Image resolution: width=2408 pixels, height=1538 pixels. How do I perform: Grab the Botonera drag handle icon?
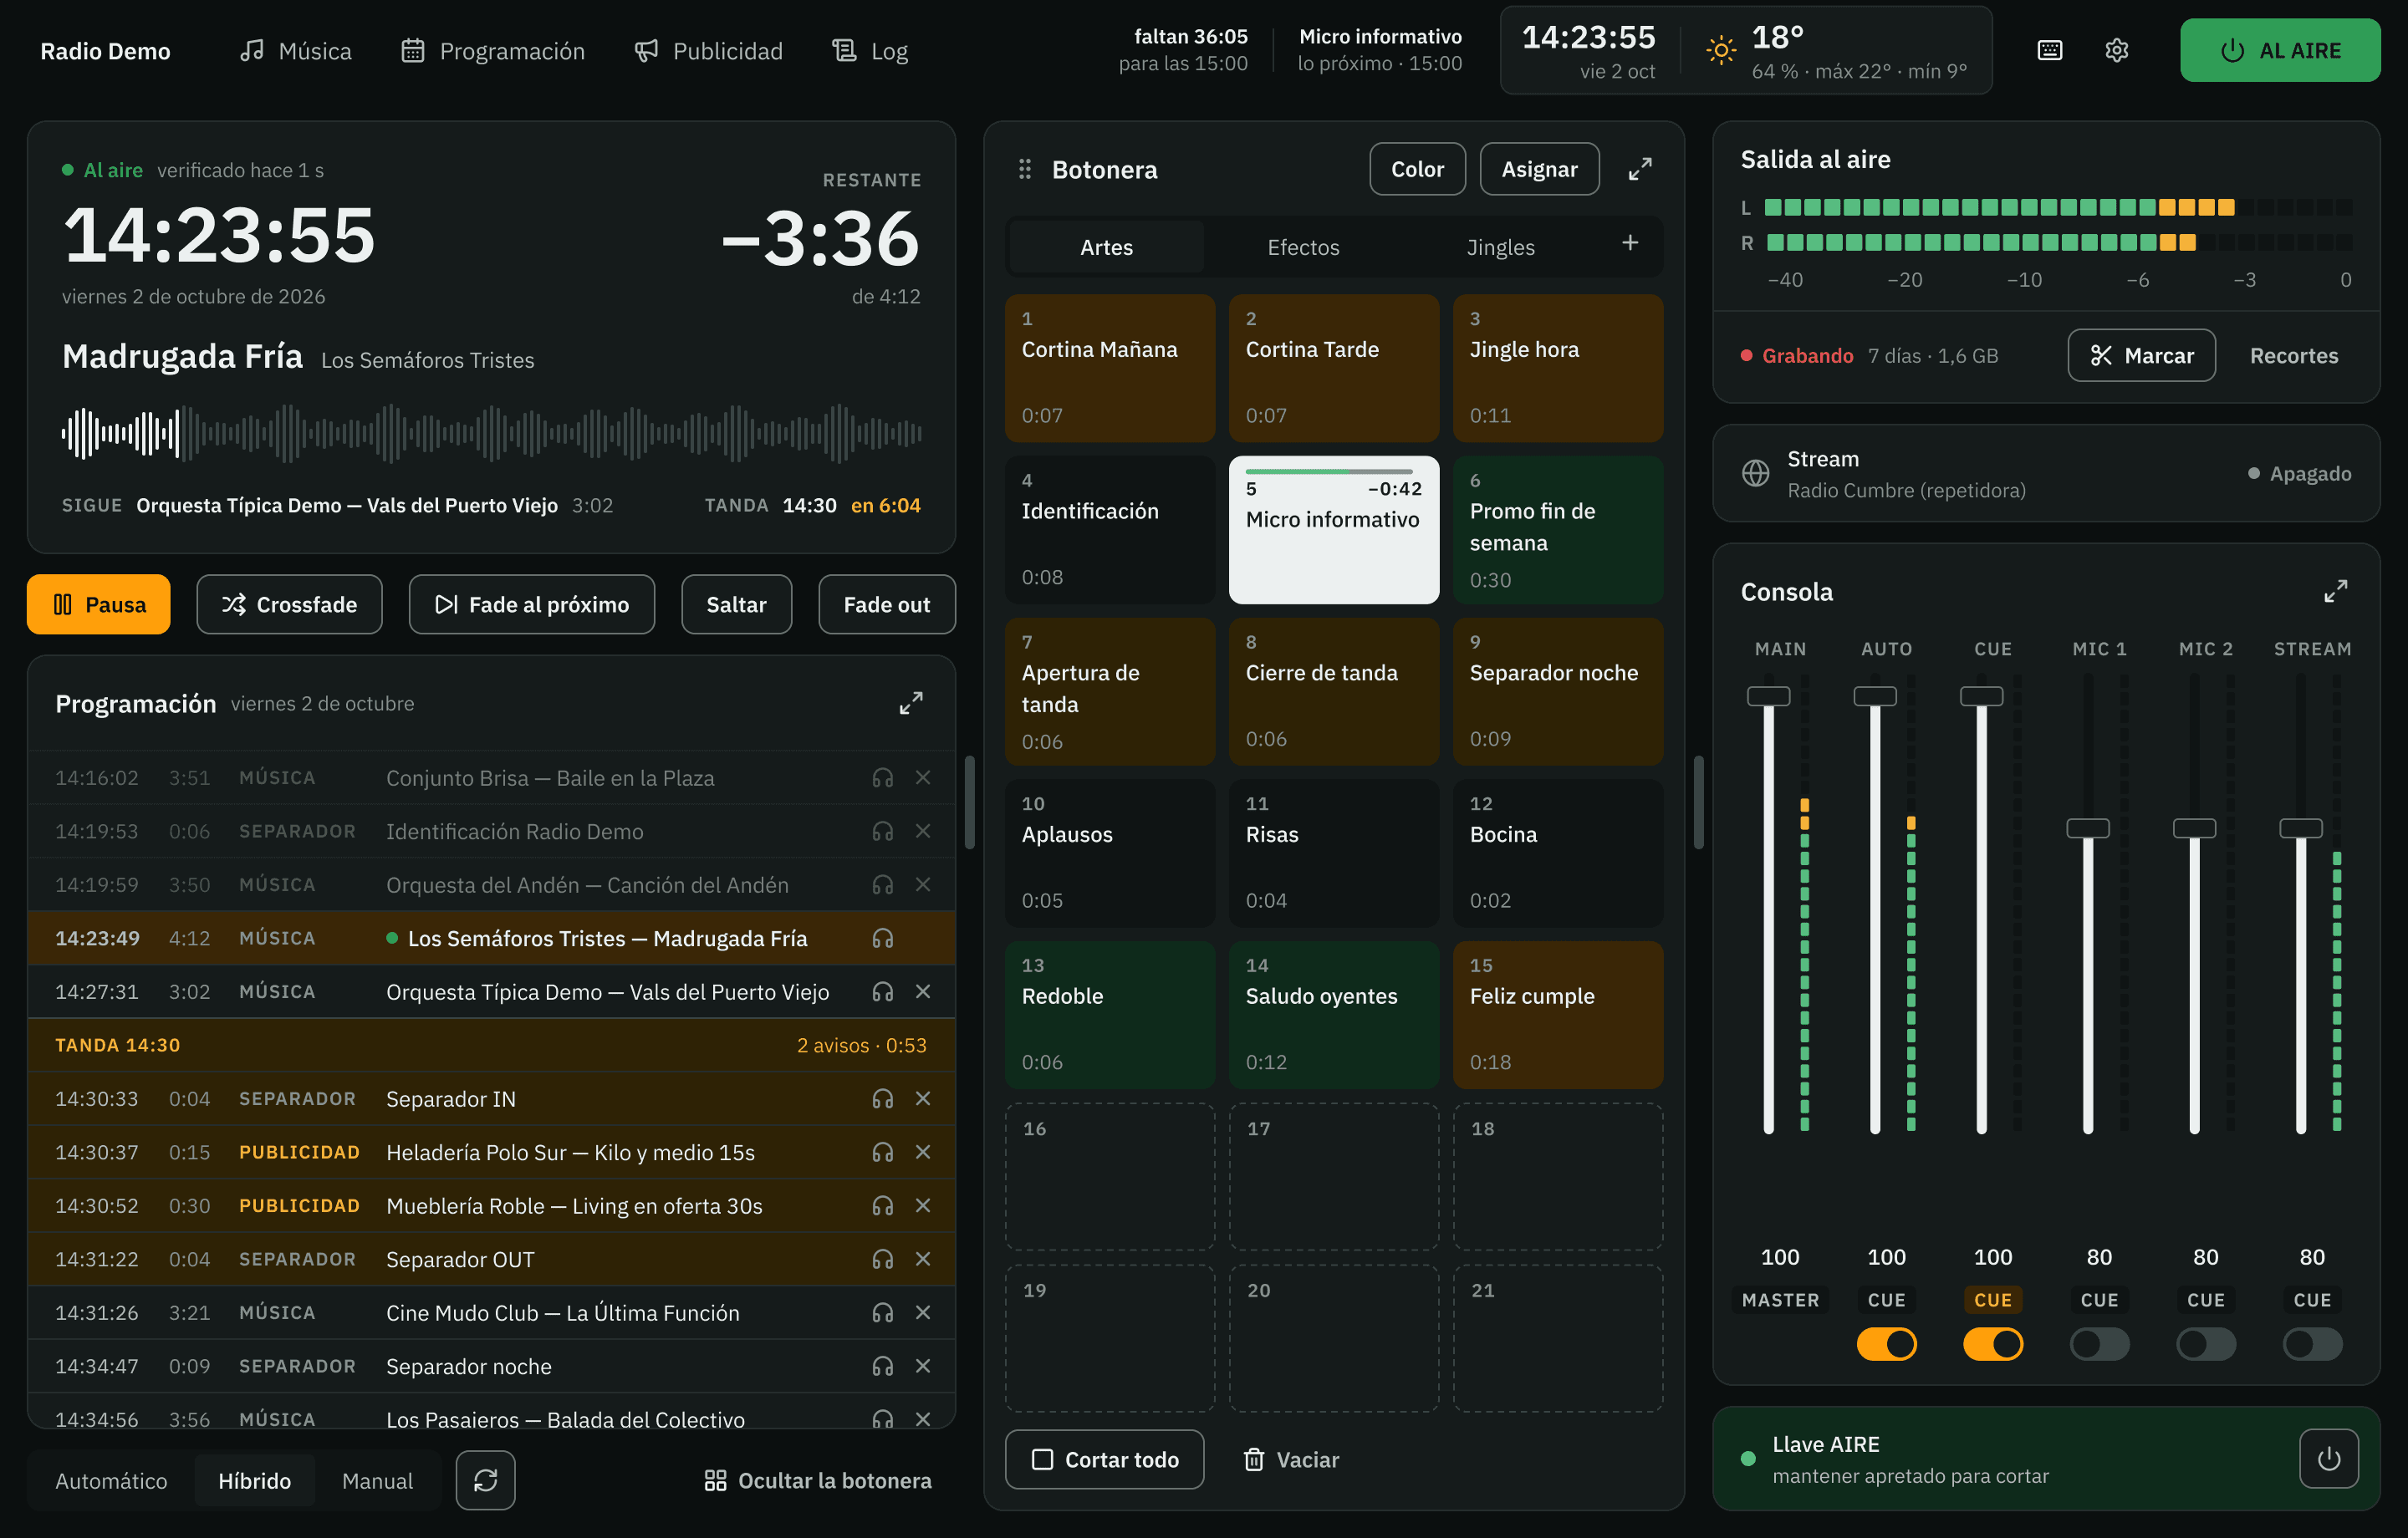[1024, 169]
